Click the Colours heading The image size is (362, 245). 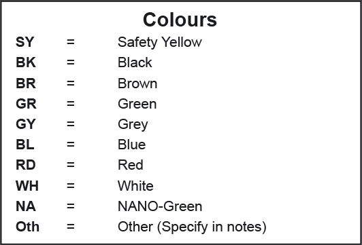coord(180,20)
